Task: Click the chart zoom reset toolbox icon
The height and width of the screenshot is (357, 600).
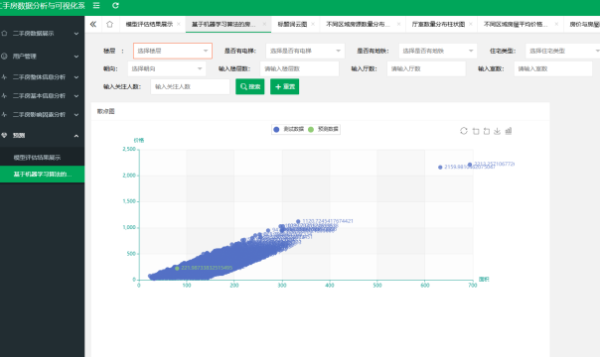Action: (487, 131)
